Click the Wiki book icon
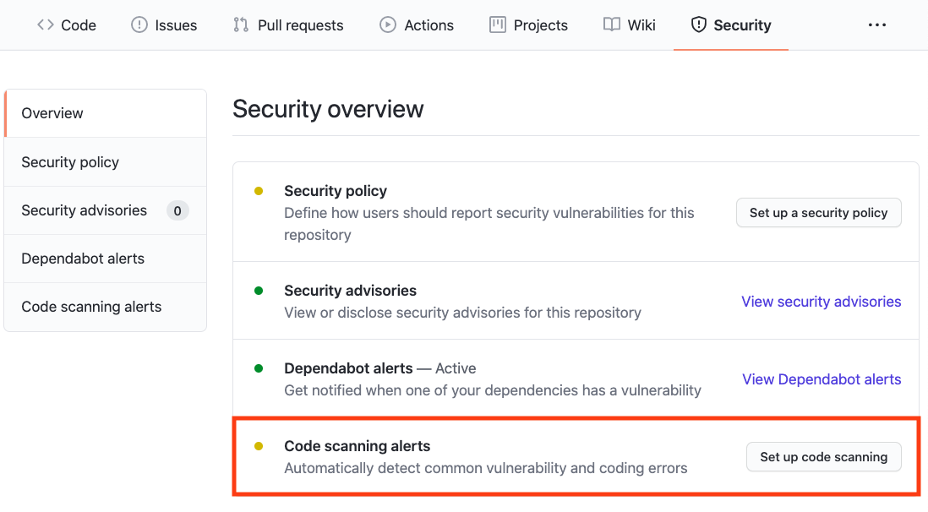The height and width of the screenshot is (512, 928). coord(611,25)
